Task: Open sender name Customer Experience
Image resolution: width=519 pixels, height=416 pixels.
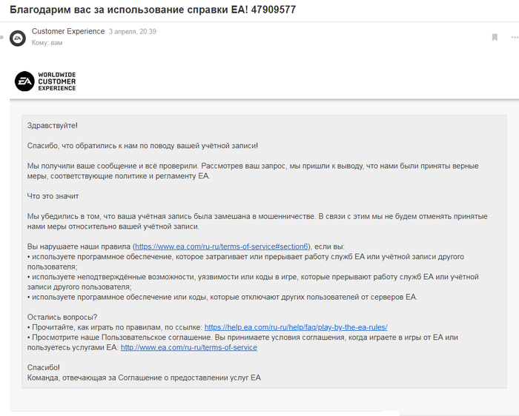Action: pyautogui.click(x=68, y=32)
